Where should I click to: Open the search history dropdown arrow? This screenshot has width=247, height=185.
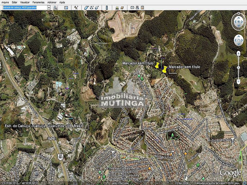49,7
